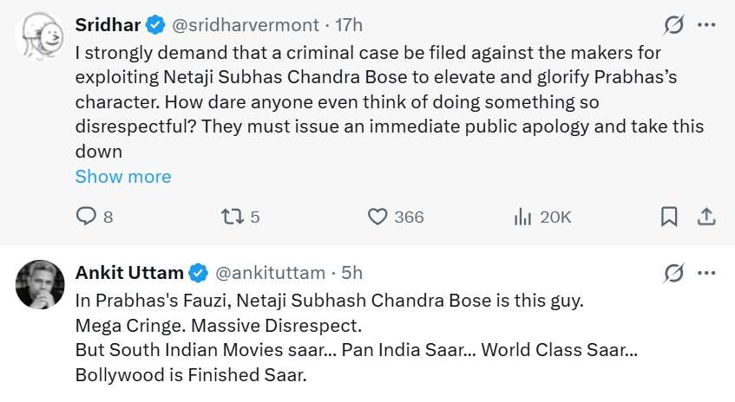View analytics for Sridhar's tweet (20K views)
The height and width of the screenshot is (402, 735).
pos(522,217)
